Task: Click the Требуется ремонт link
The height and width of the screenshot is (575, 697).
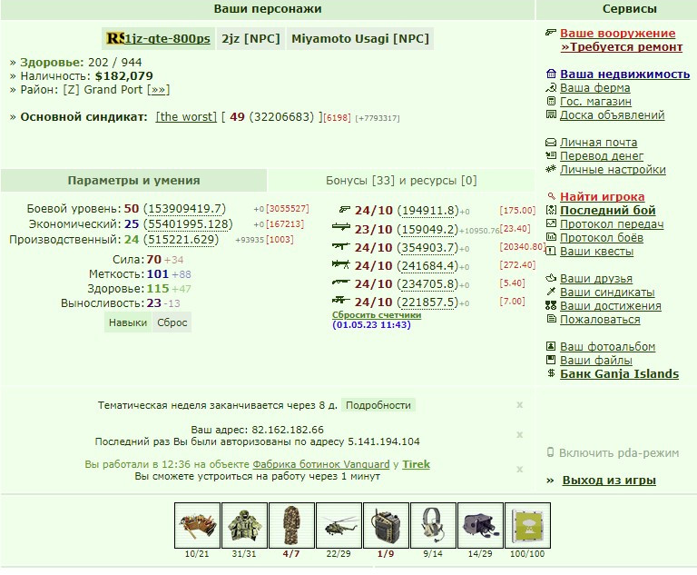Action: (622, 46)
